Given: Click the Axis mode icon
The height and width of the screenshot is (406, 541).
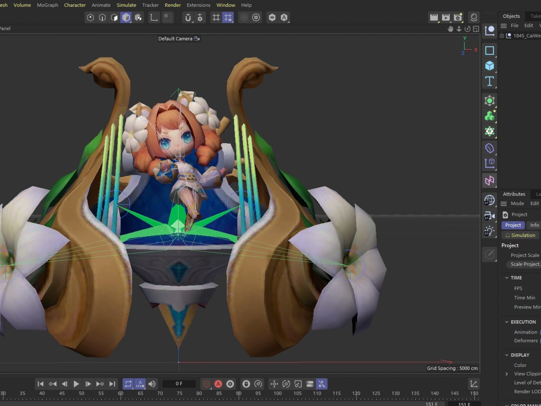Looking at the screenshot, I should click(154, 18).
